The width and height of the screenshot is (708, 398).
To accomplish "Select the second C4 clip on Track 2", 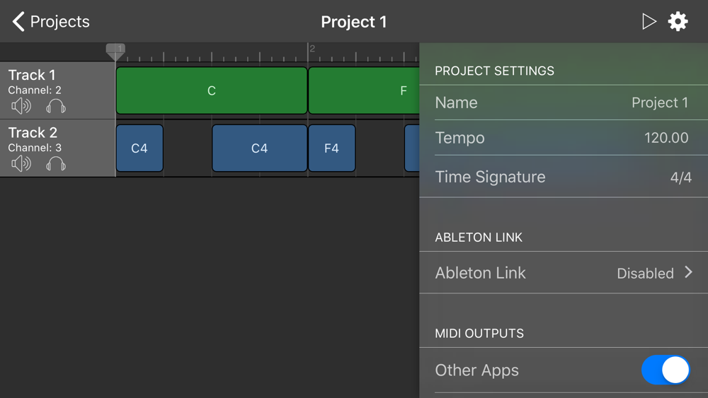I will coord(259,148).
